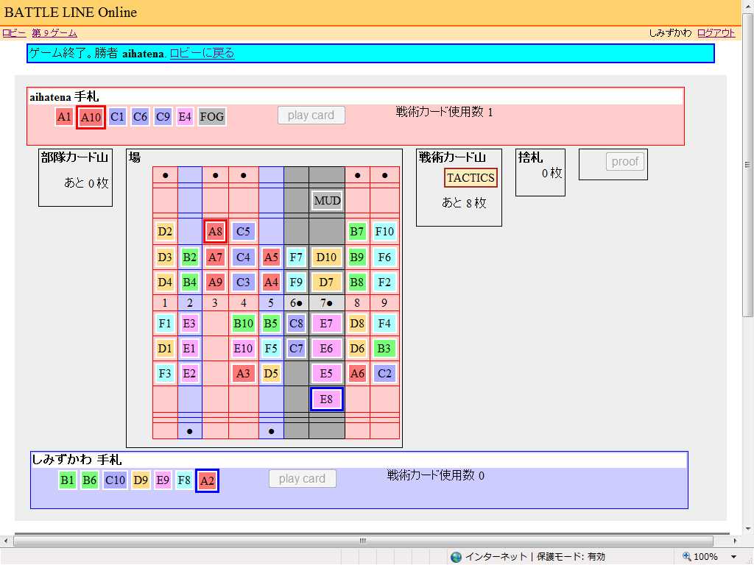Click card A5 in column 5
This screenshot has width=754, height=565.
click(x=271, y=257)
